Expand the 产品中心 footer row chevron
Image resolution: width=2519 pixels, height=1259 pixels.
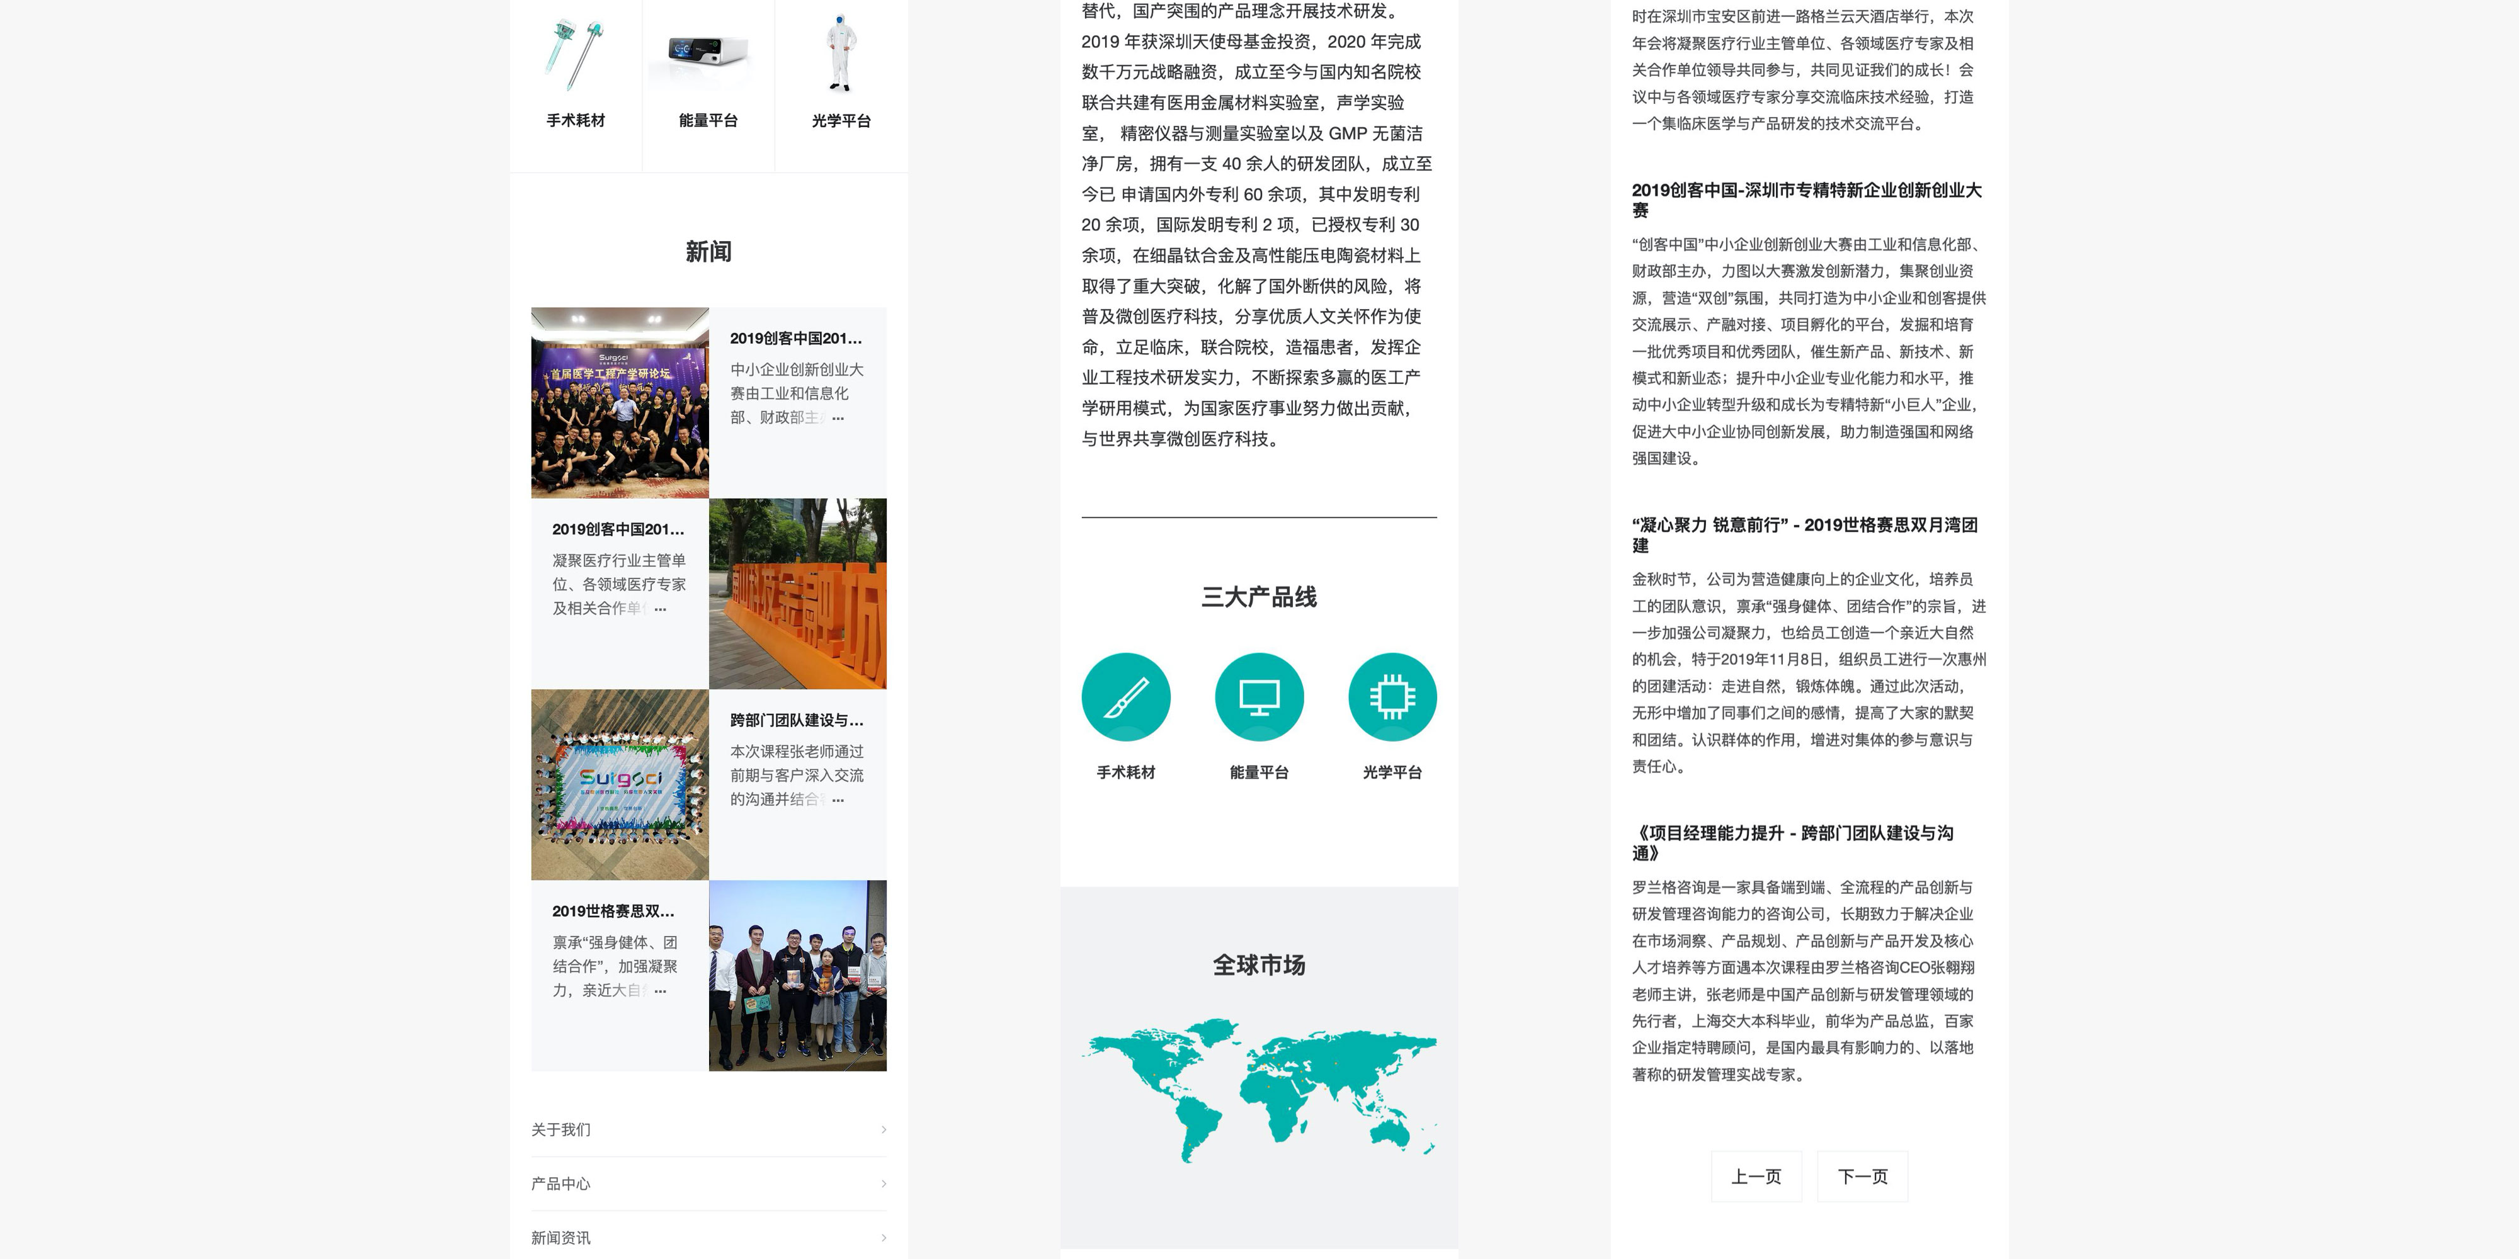(883, 1183)
